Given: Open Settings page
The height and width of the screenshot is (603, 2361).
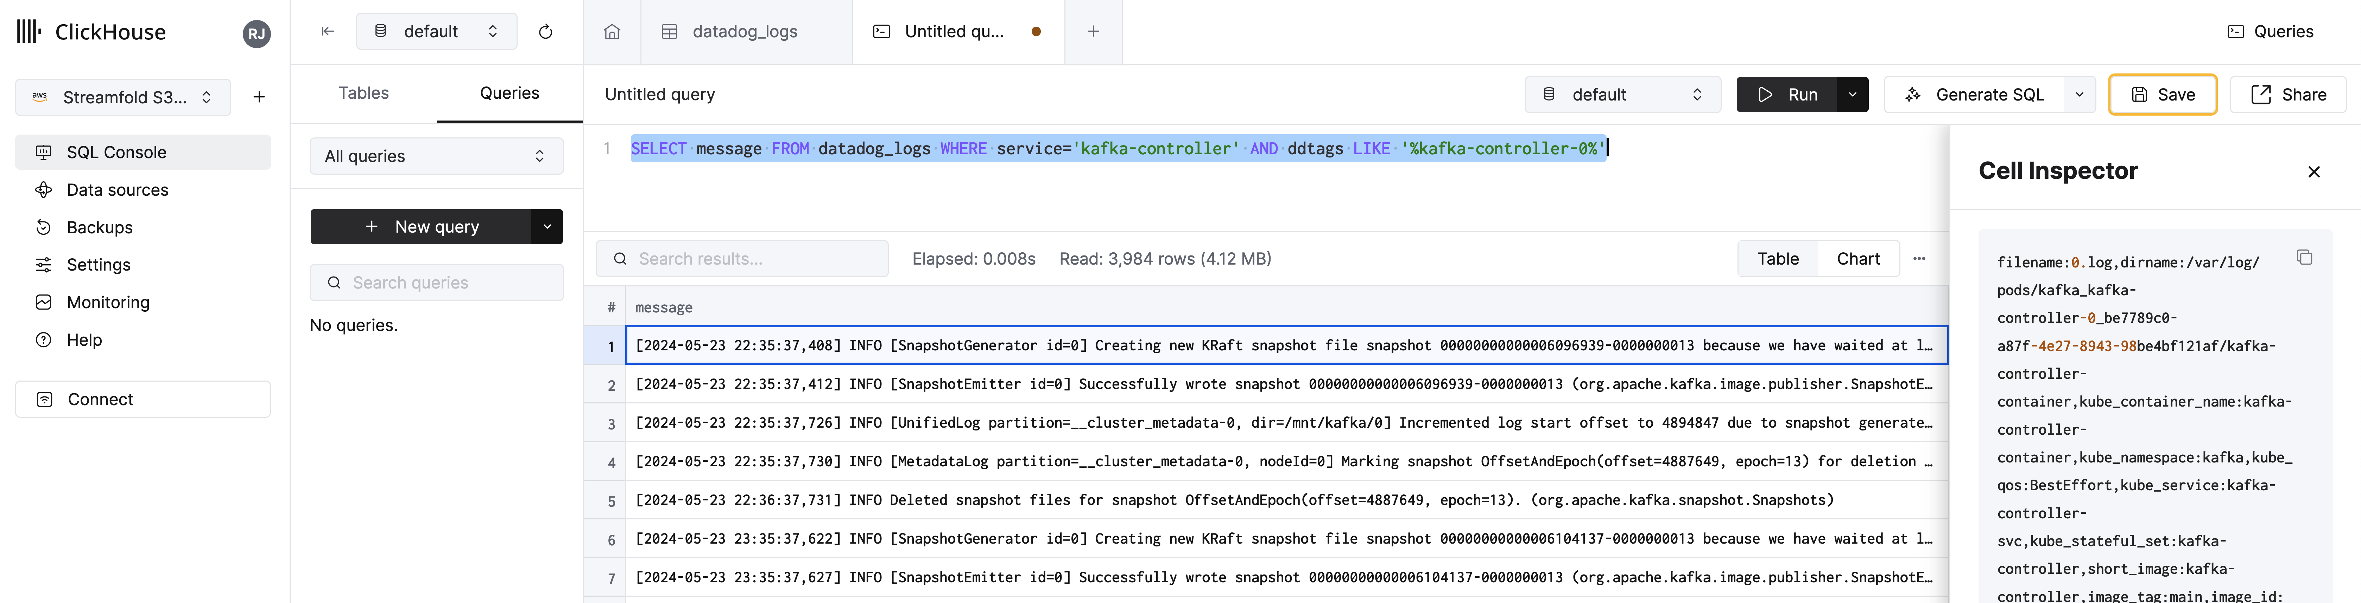Looking at the screenshot, I should (x=143, y=265).
